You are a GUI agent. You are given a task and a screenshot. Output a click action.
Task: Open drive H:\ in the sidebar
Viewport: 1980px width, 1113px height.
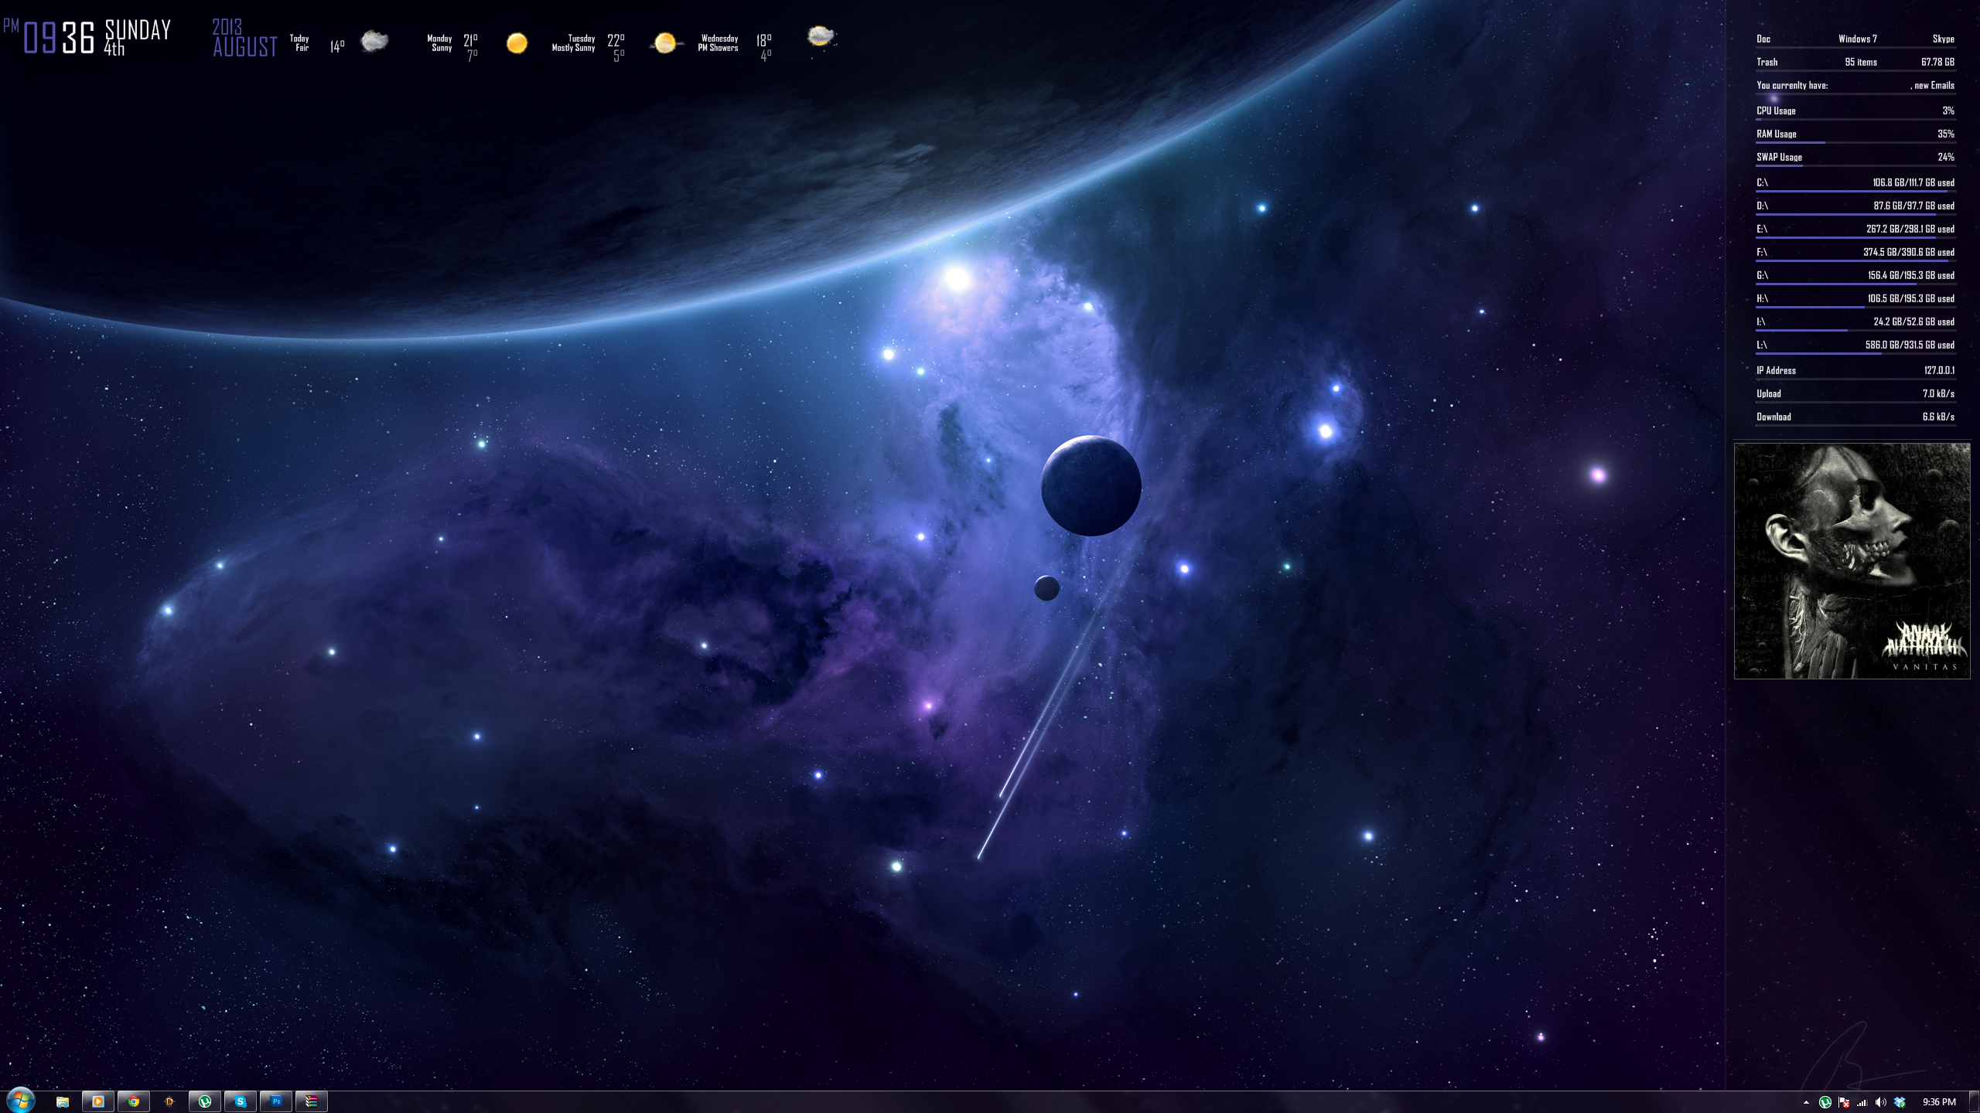(1762, 298)
